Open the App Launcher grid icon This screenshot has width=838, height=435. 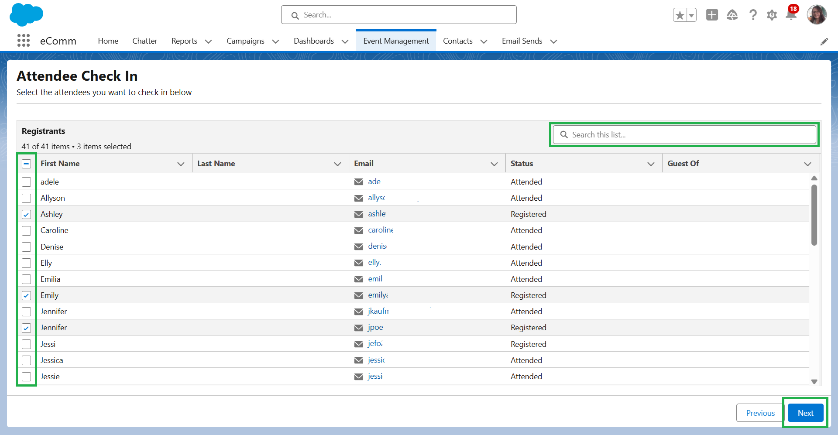click(24, 41)
